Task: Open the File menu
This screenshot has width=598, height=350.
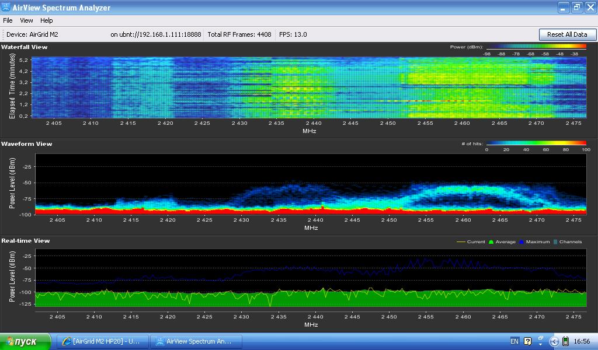Action: point(8,20)
